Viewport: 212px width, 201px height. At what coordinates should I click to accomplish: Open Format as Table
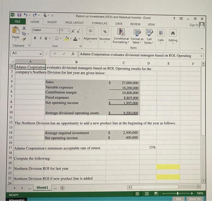[x=137, y=36]
